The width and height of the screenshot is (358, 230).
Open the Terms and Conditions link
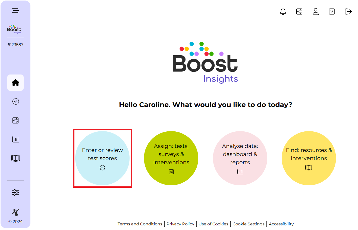pyautogui.click(x=140, y=224)
